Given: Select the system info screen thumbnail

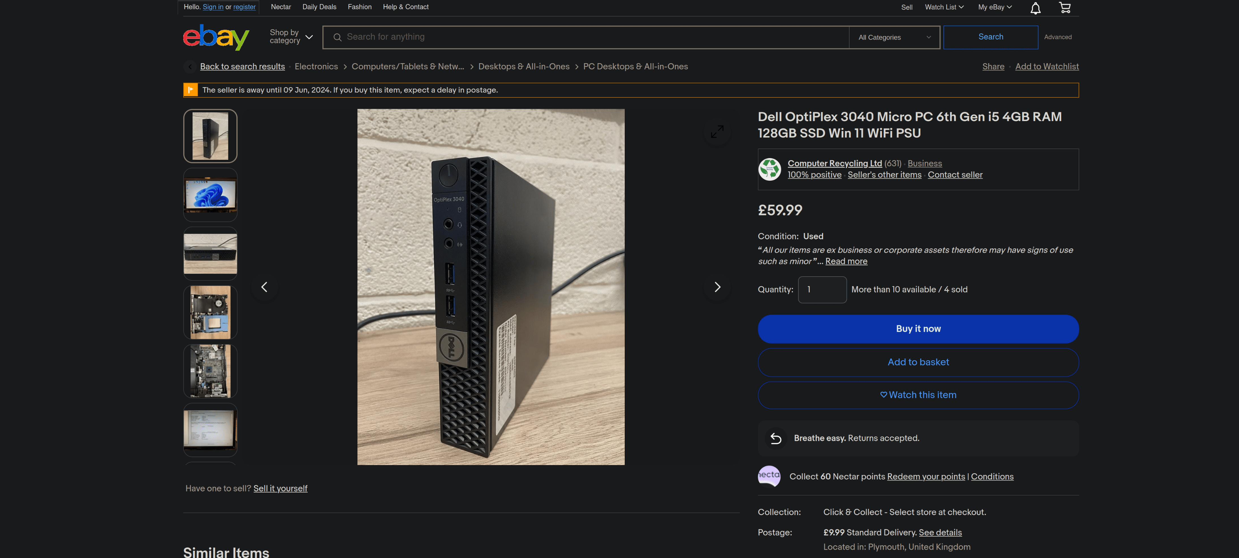Looking at the screenshot, I should (210, 430).
